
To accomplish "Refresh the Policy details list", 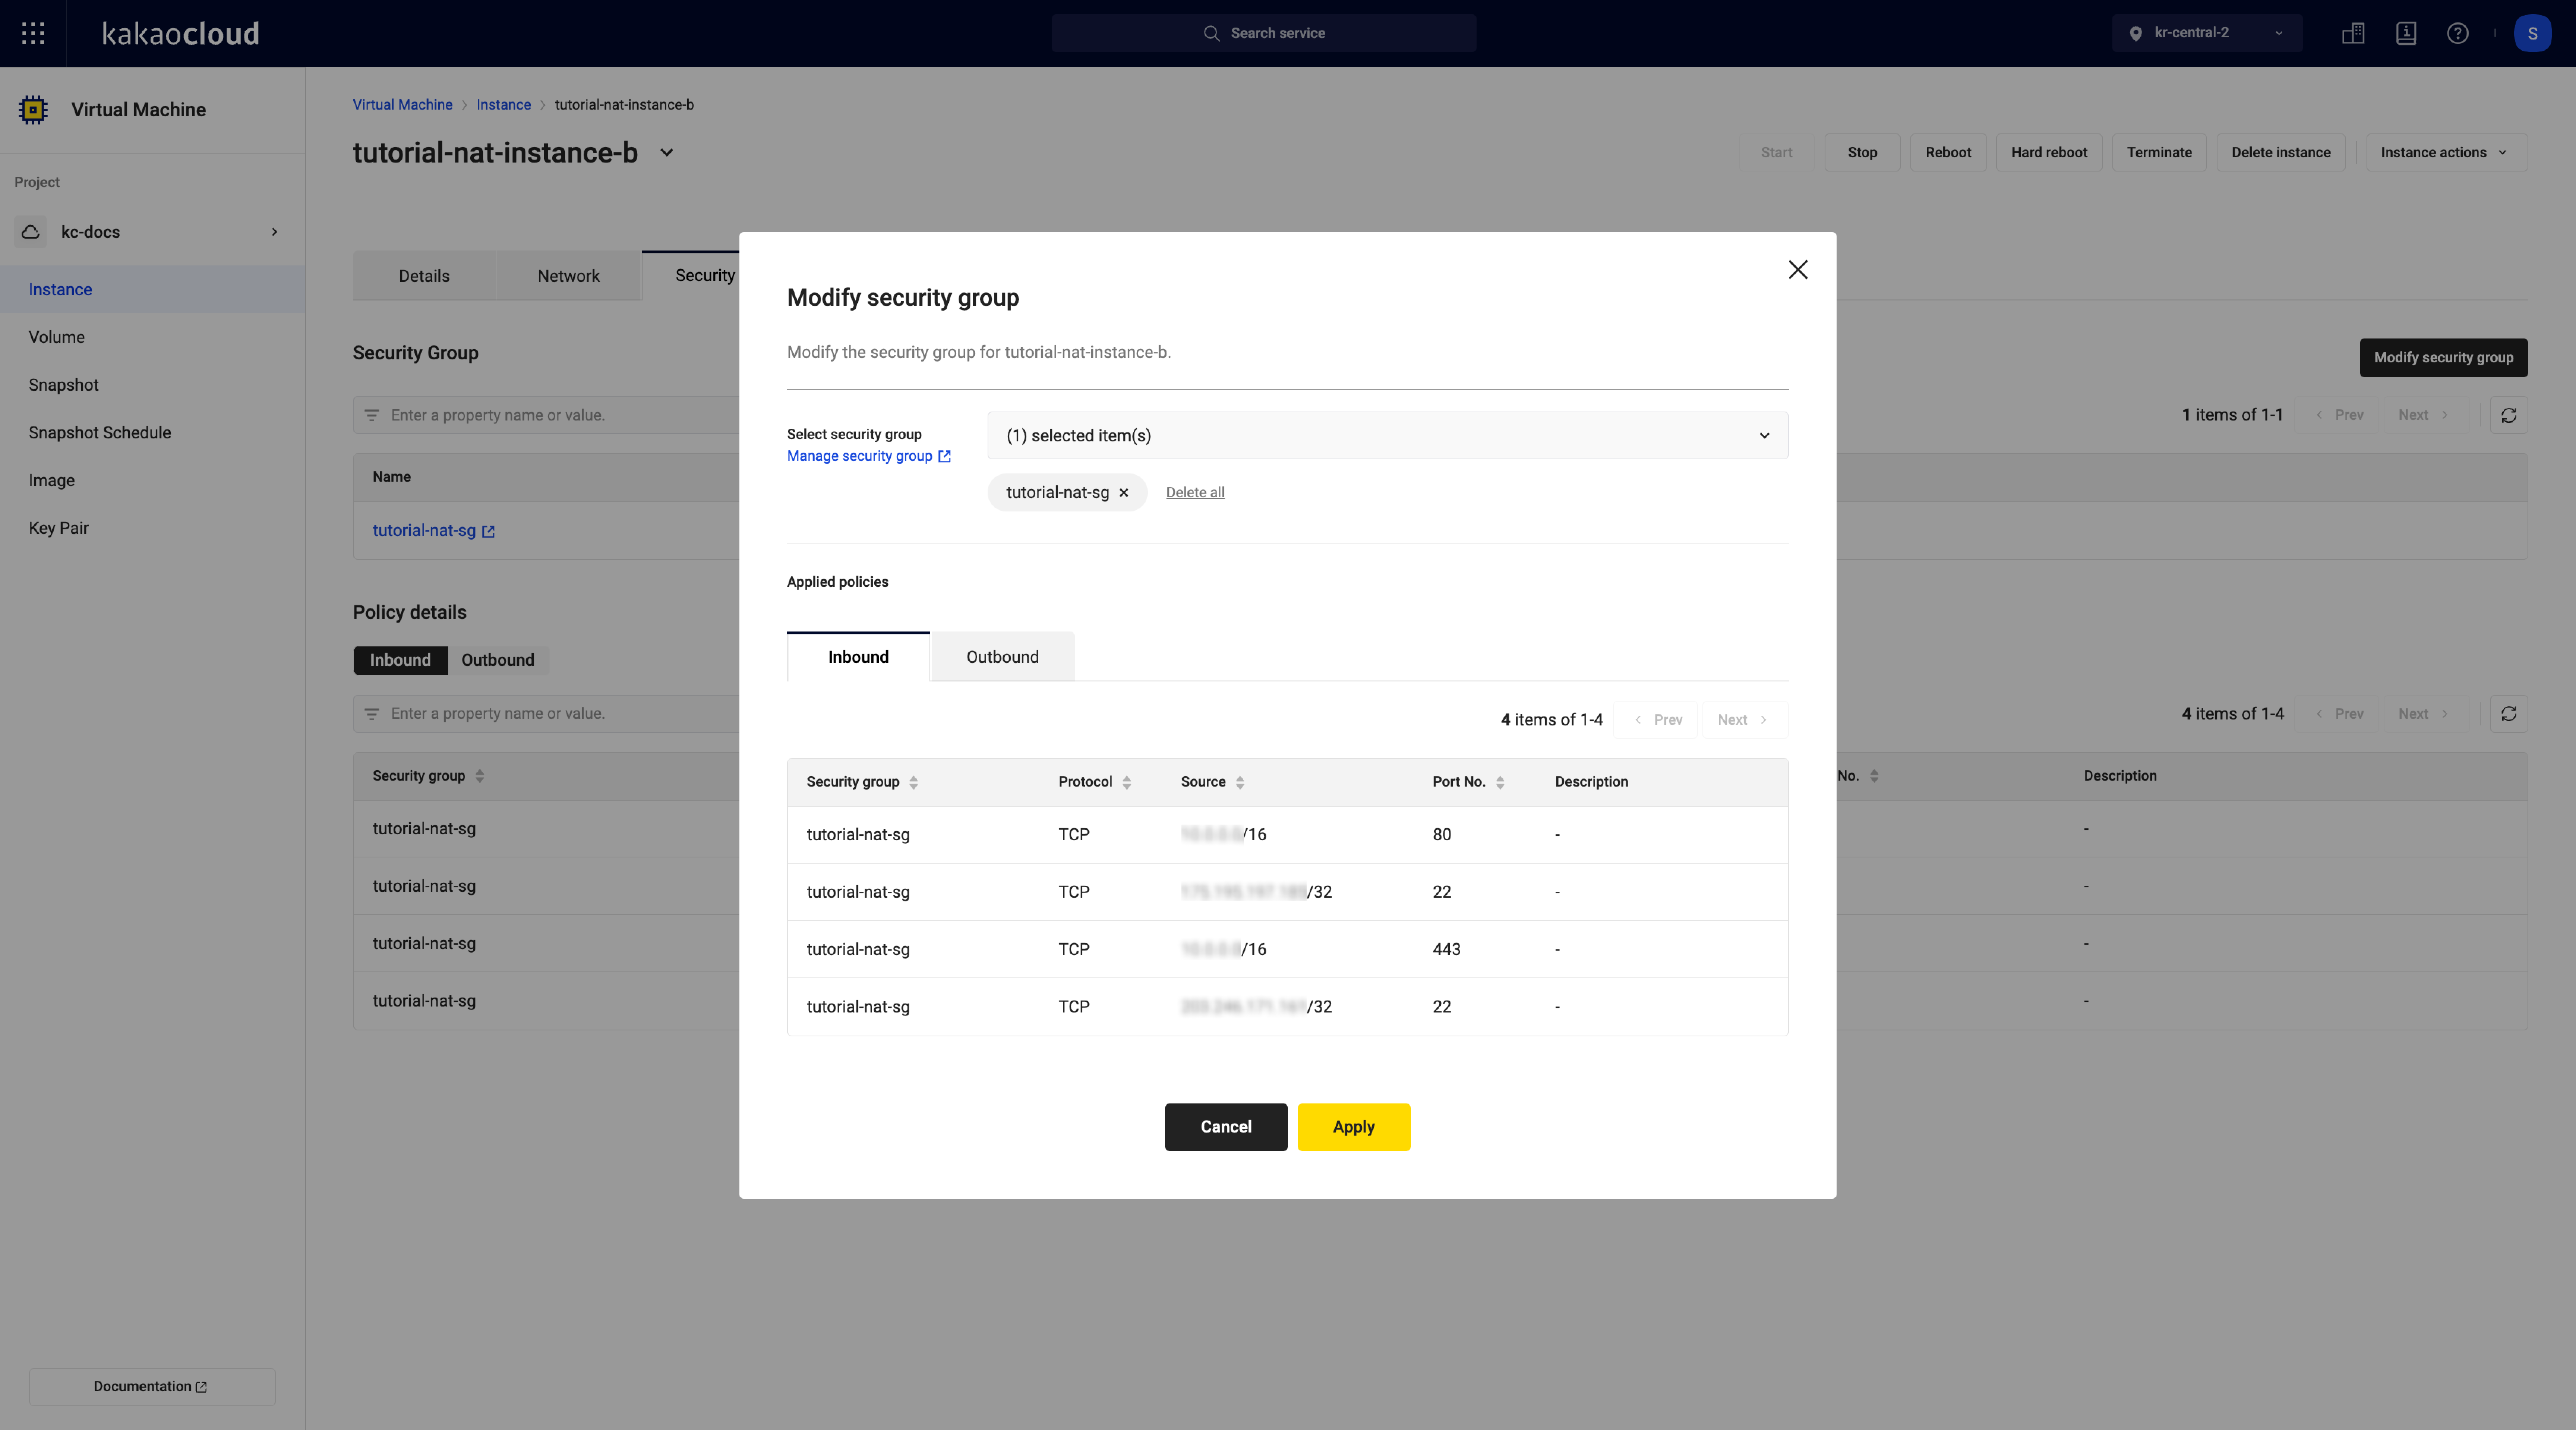I will point(2508,714).
